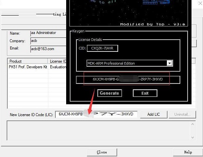Click the License ID column header
Image resolution: width=203 pixels, height=157 pixels.
click(57, 61)
